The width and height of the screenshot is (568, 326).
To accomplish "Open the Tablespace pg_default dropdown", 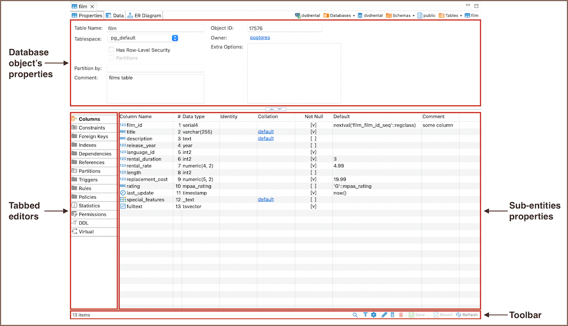I will click(x=175, y=38).
